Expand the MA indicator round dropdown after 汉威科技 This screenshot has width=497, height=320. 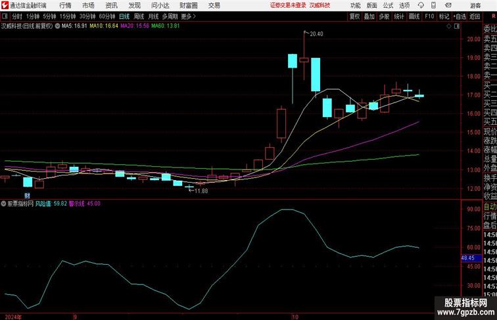coord(57,26)
